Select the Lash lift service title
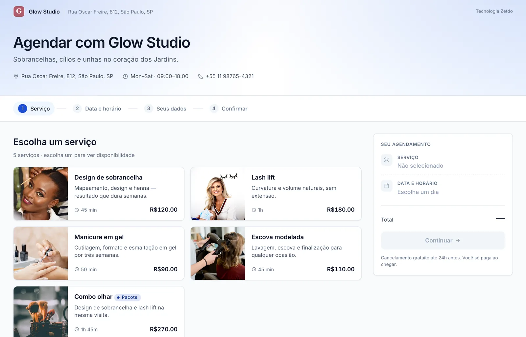 [x=263, y=178]
